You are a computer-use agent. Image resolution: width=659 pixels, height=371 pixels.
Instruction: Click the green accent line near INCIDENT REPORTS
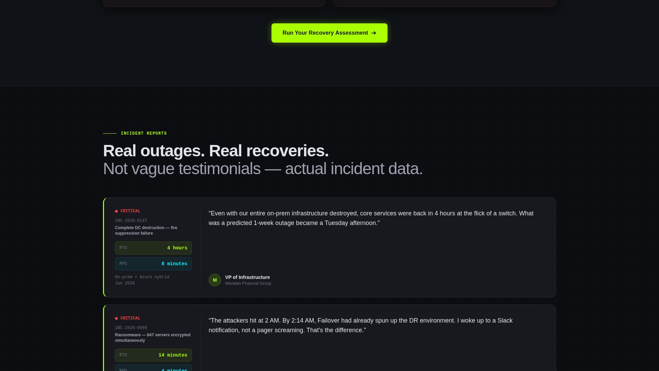pyautogui.click(x=110, y=133)
